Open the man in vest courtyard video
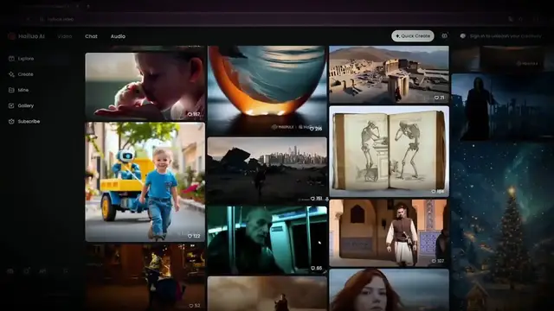The height and width of the screenshot is (311, 554). pos(389,232)
